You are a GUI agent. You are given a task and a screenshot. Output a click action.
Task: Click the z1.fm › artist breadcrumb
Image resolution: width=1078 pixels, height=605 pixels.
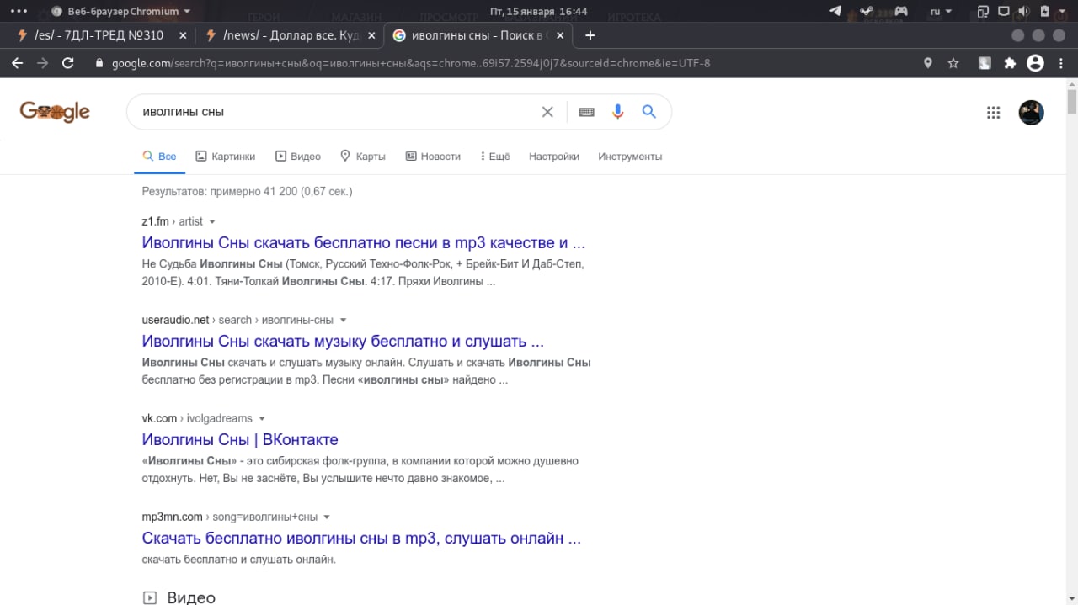click(x=172, y=221)
